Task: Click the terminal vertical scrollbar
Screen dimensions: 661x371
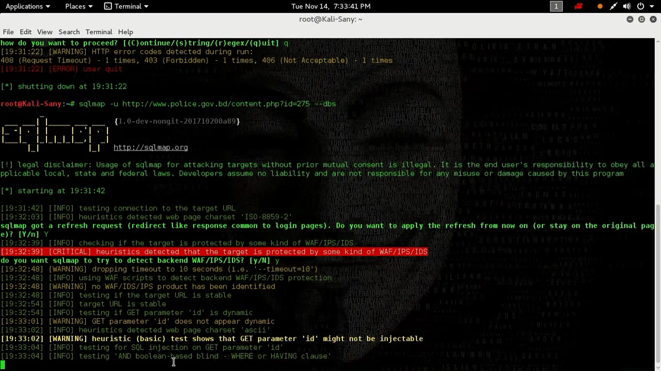Action: [658, 285]
